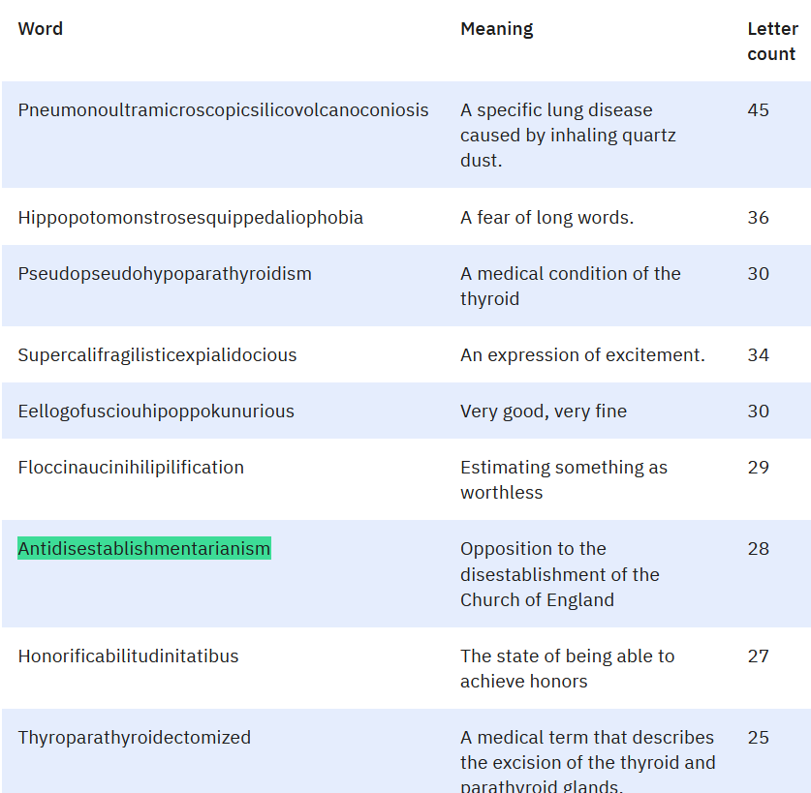Click the word Floccinaucinihilipilification
Viewport: 811px width, 793px height.
coord(131,468)
